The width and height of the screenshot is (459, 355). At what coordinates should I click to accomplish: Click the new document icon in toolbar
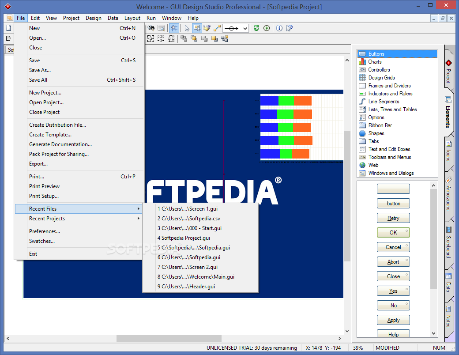(9, 28)
